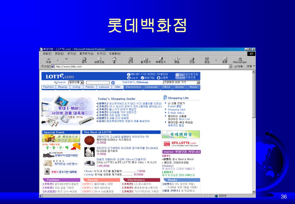
Task: Click the 롯데 E-Mail 사이버 경품 대축제 banner
Action: [x=68, y=111]
